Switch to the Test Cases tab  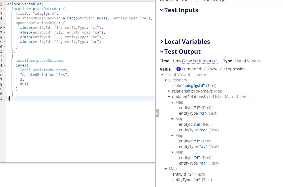[x=211, y=1]
